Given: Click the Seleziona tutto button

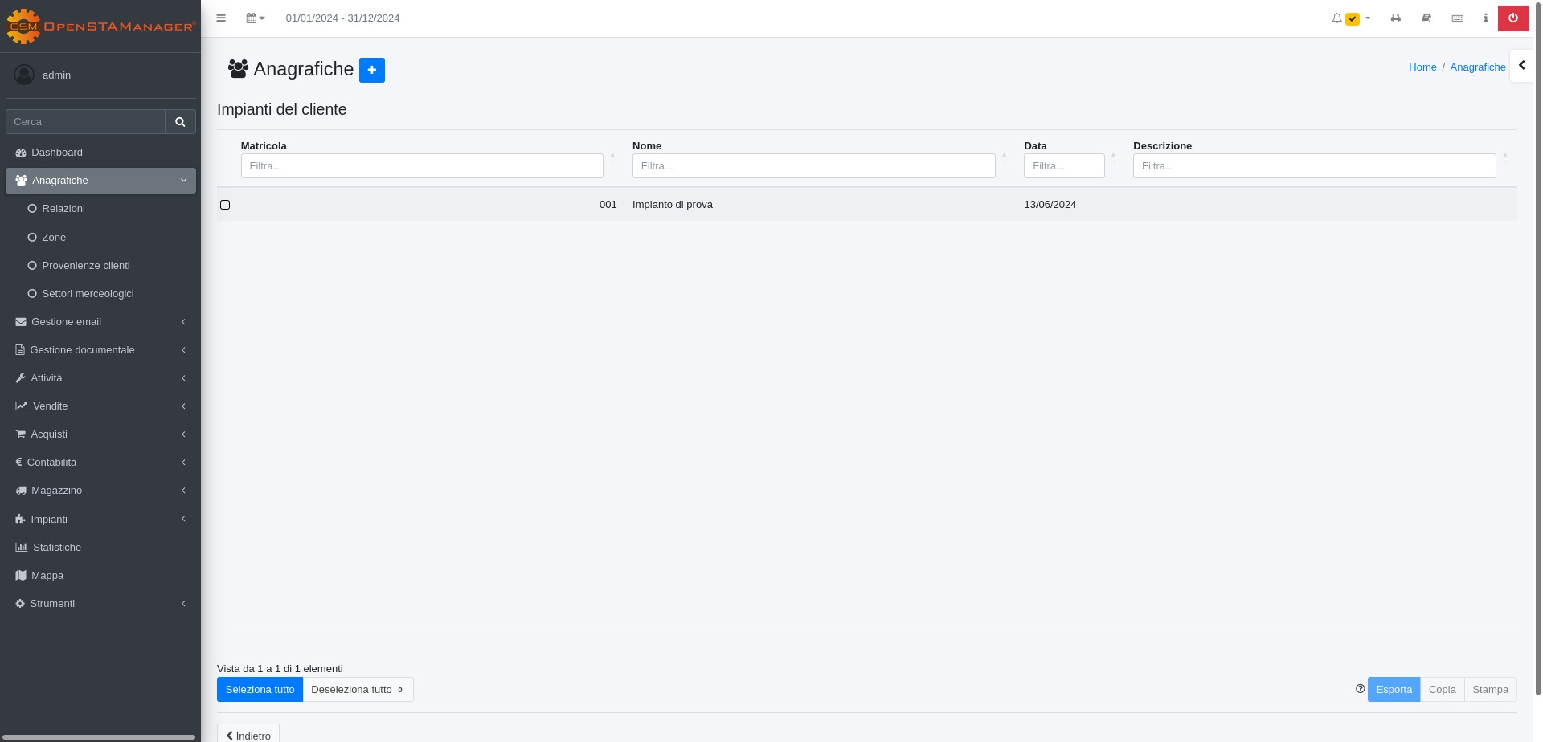Looking at the screenshot, I should tap(260, 690).
